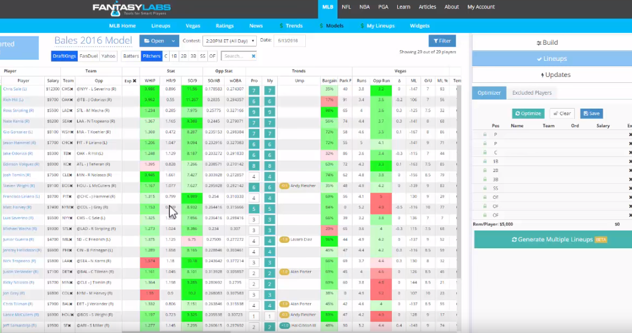Toggle the lock on the 1B lineup slot

point(485,161)
